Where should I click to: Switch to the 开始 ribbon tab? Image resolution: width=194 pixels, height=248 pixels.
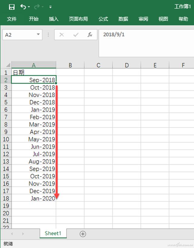34,19
